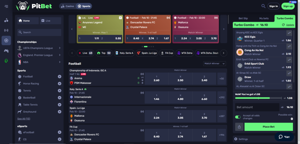The width and height of the screenshot is (300, 144).
Task: Open the search magnifier icon in header
Action: (x=263, y=6)
